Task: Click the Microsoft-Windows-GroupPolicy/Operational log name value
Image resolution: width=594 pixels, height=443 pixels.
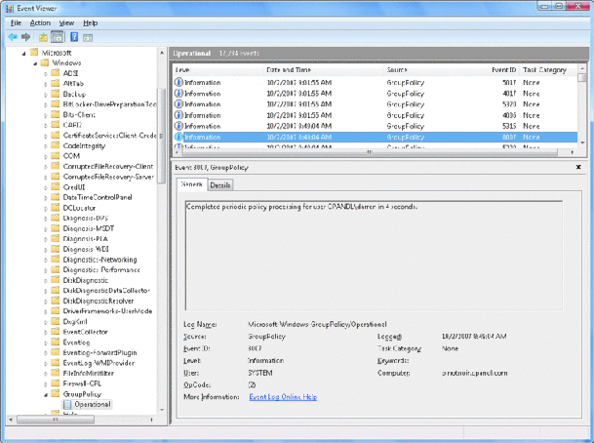Action: coord(317,324)
